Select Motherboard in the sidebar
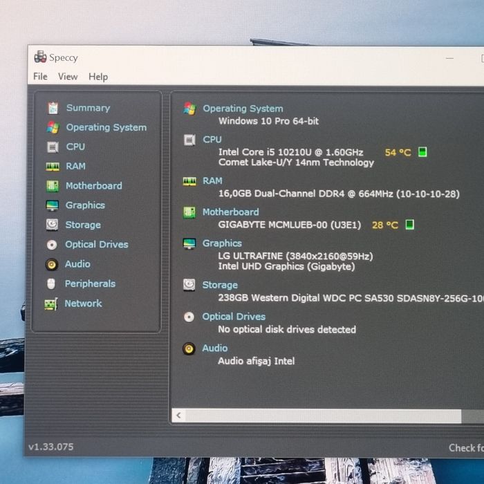Viewport: 484px width, 484px height. [x=94, y=185]
